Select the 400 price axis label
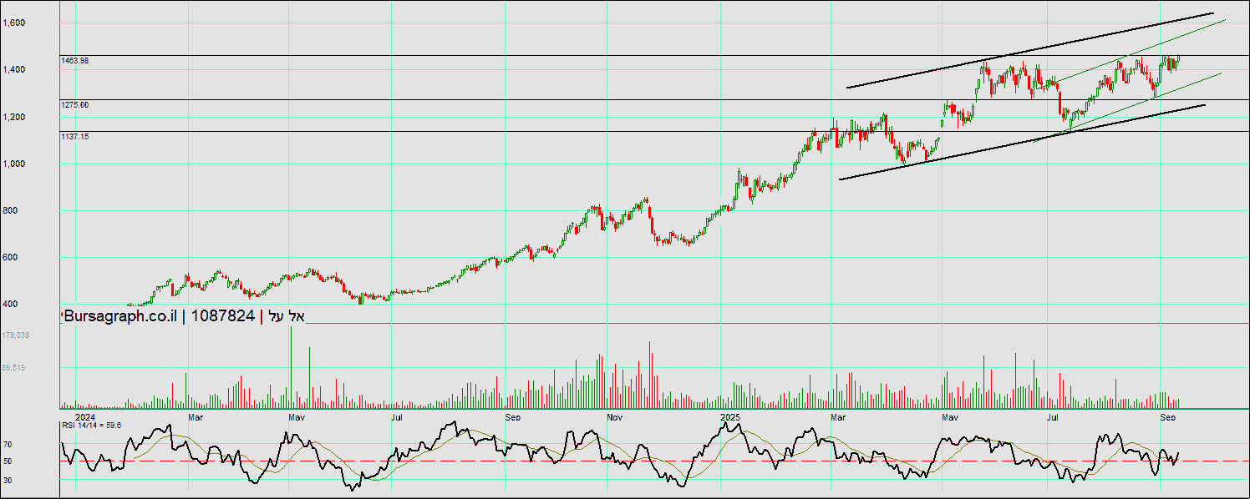1250x499 pixels. coord(11,304)
